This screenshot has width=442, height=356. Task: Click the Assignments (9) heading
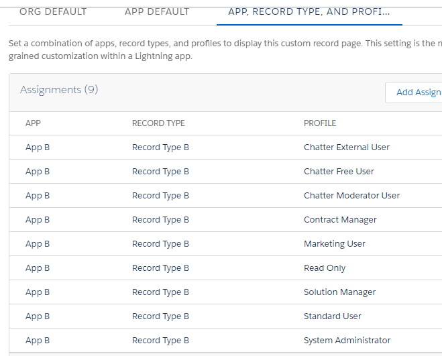click(59, 90)
